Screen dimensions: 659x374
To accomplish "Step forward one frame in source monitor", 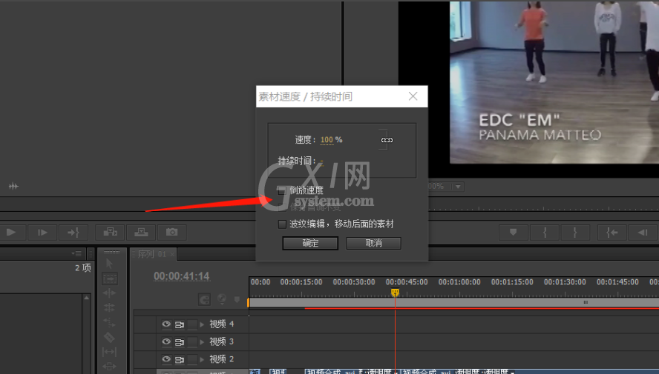I will point(42,233).
